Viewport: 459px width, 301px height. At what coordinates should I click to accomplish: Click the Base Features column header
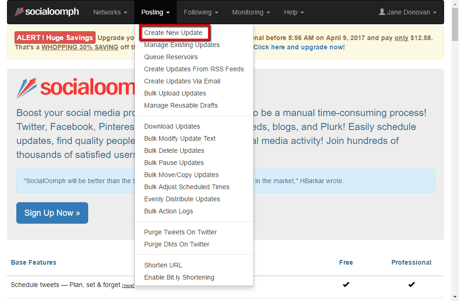pos(34,262)
